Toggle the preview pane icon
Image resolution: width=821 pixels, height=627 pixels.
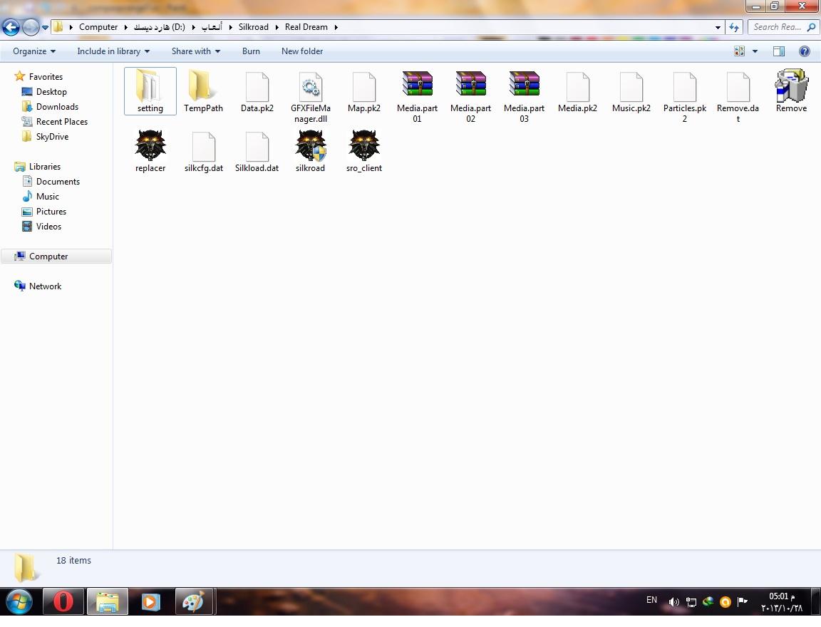778,51
